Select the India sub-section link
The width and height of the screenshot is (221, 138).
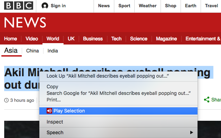[53, 51]
